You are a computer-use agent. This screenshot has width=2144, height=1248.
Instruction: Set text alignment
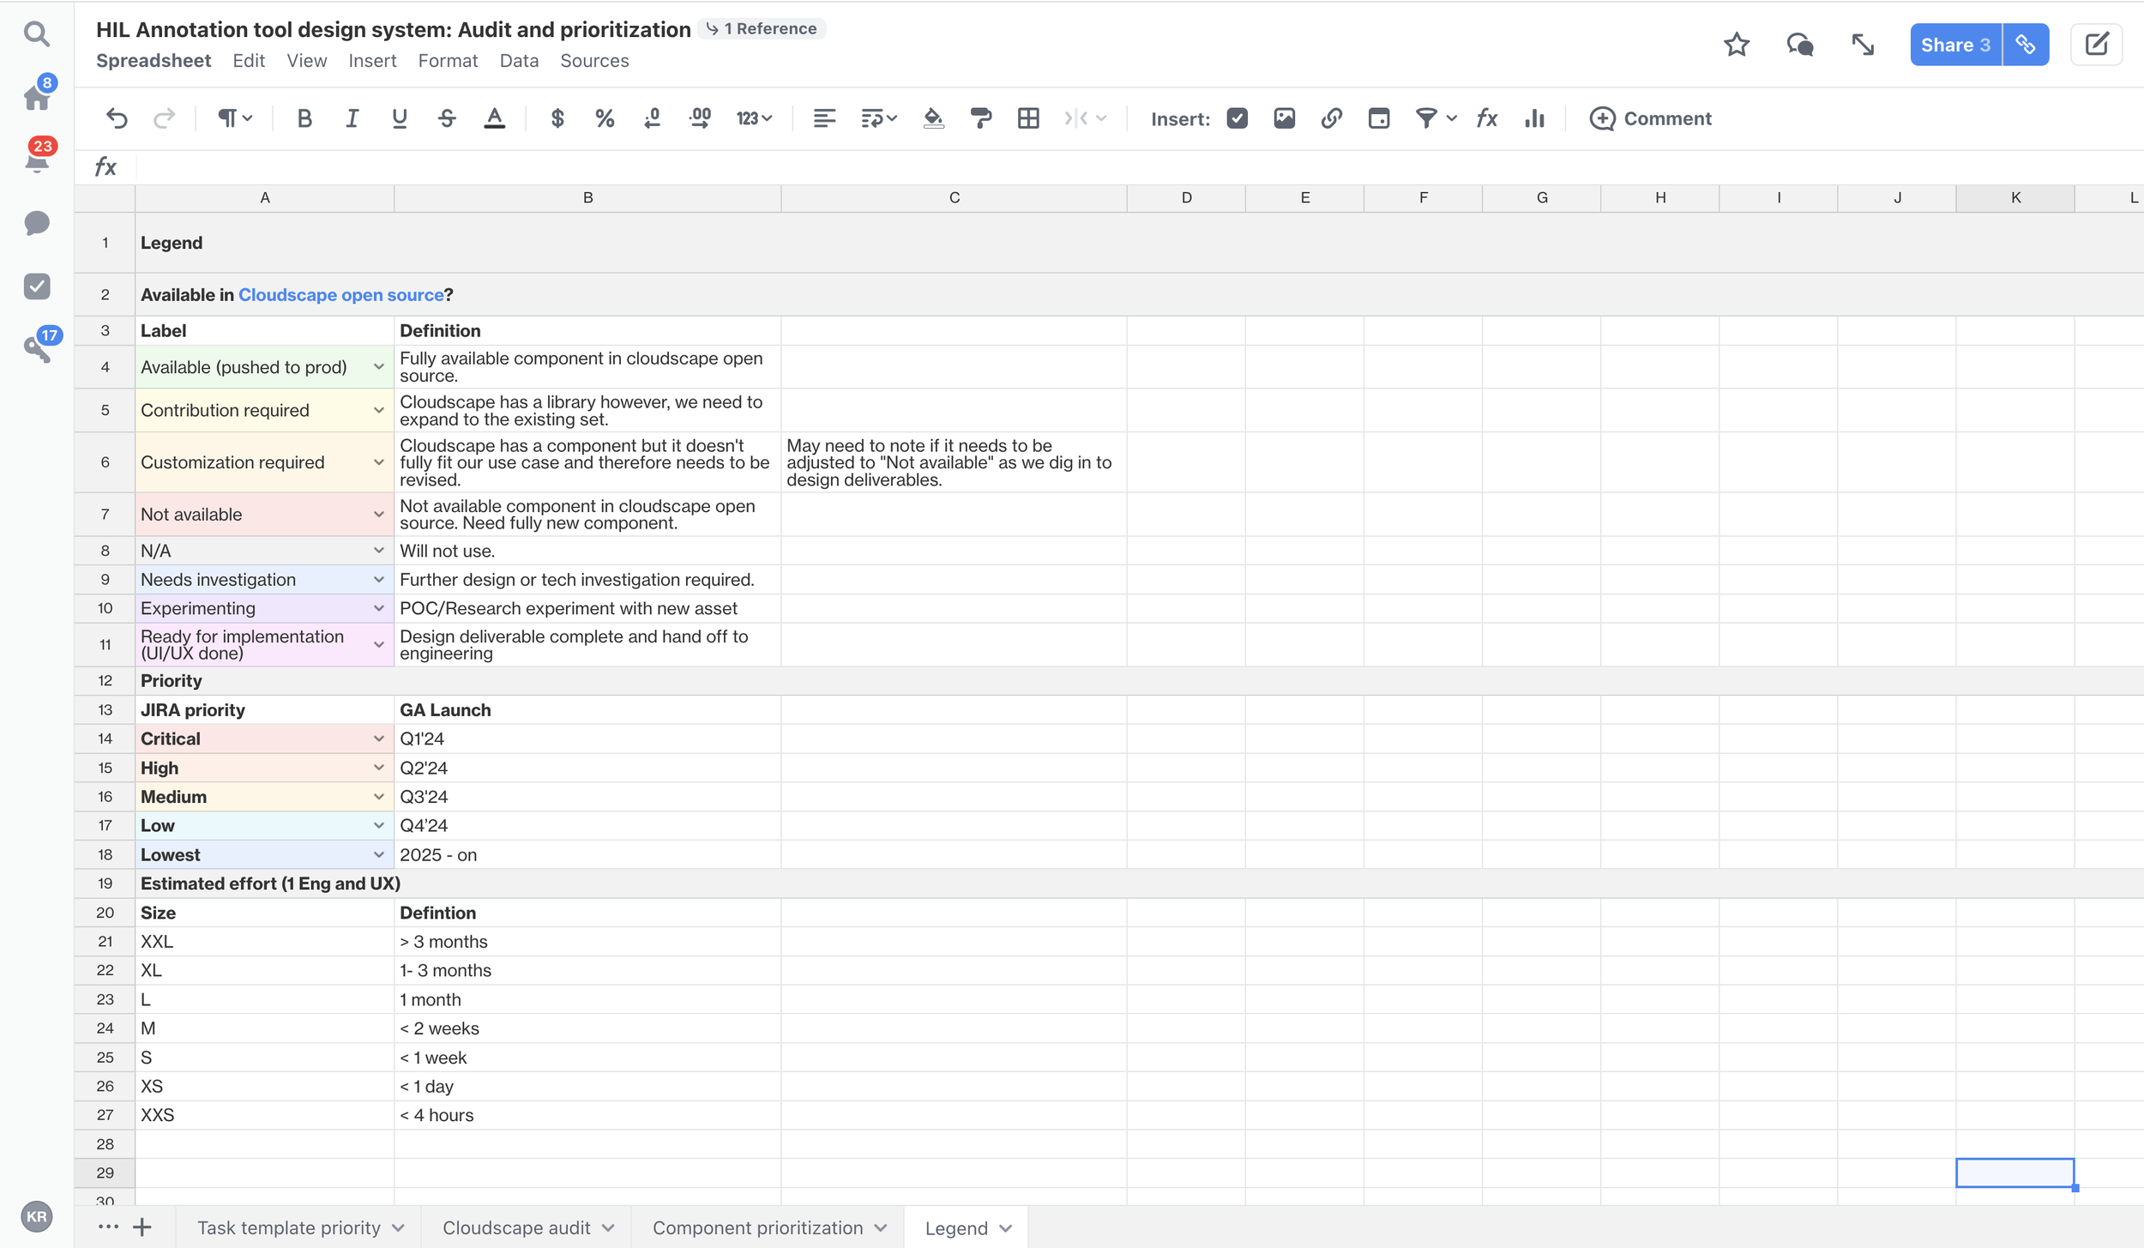tap(824, 118)
